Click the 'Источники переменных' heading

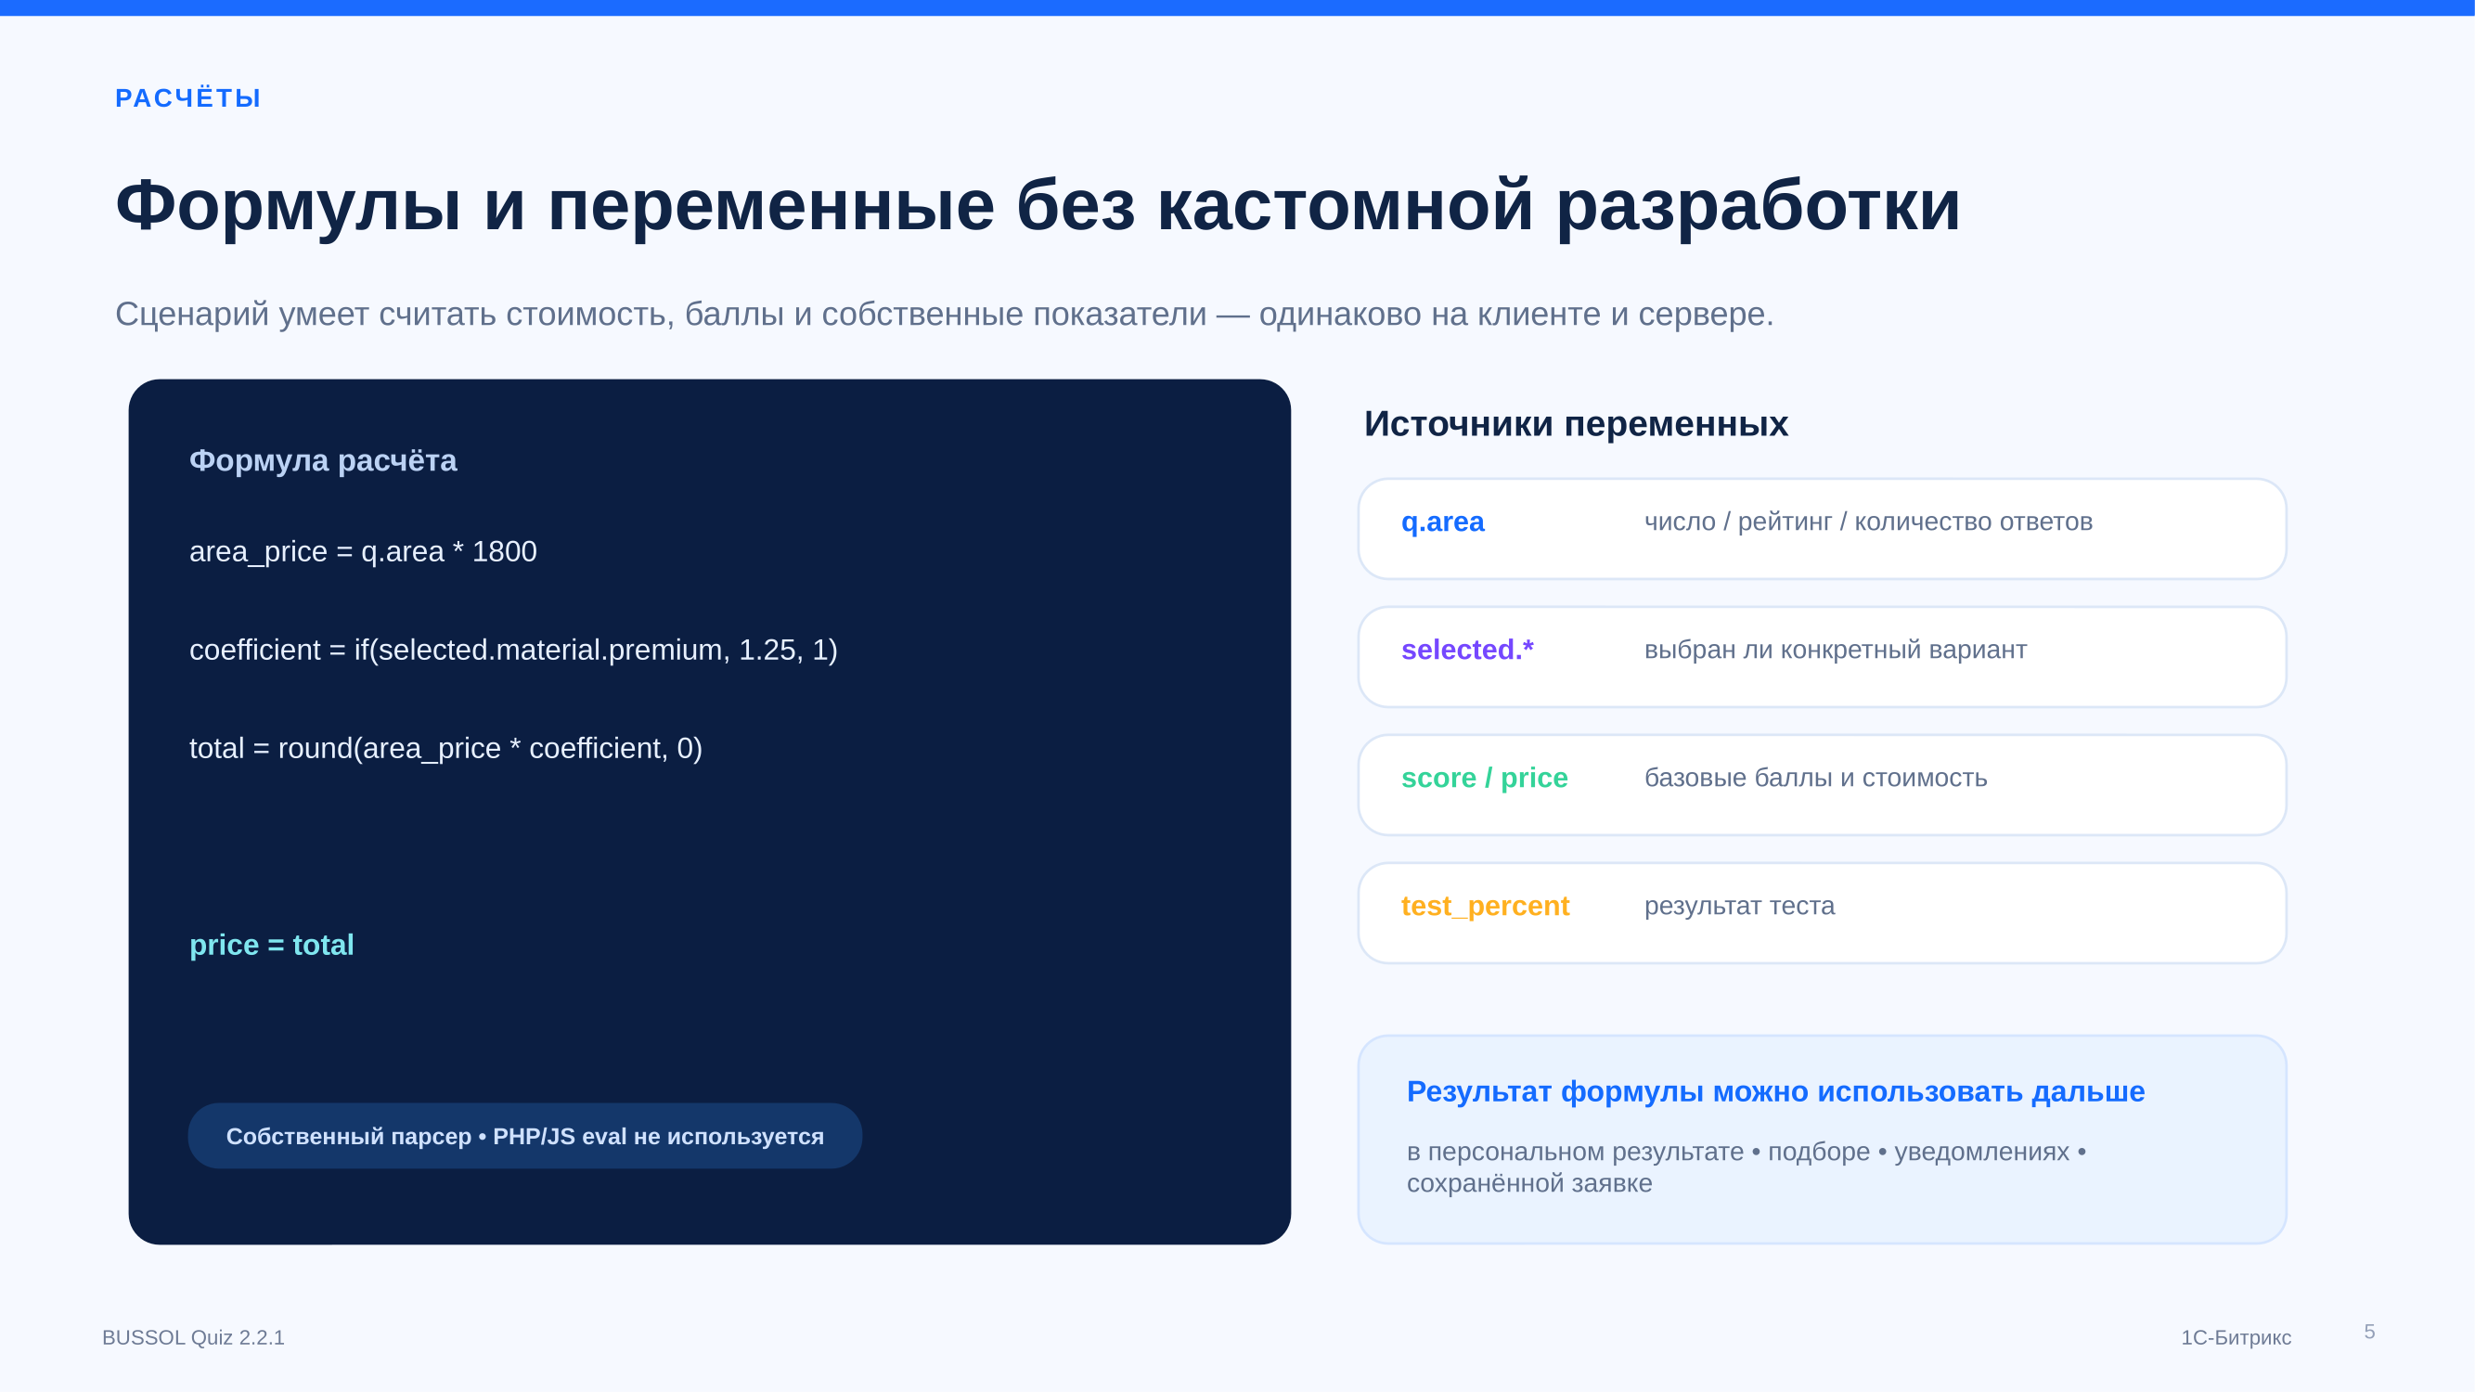click(1576, 424)
